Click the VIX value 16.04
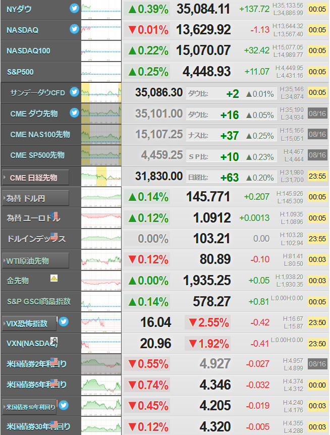330x435 pixels. coord(156,322)
